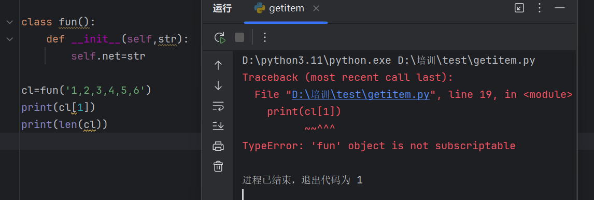Switch to the getitem run tab
This screenshot has width=594, height=200.
coord(286,8)
